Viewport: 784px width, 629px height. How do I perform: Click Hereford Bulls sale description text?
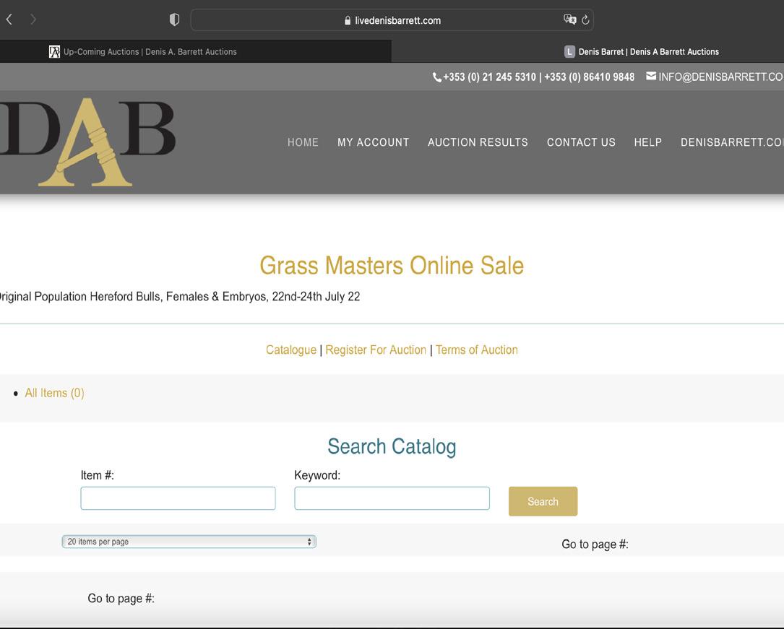(179, 296)
